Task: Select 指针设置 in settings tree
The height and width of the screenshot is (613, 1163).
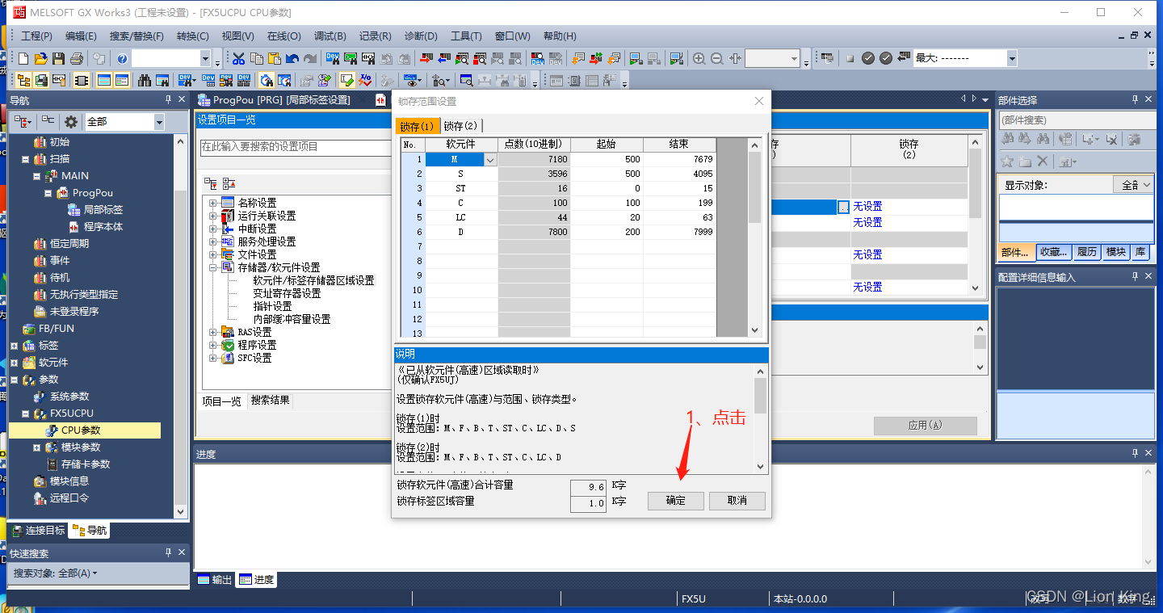Action: pos(272,306)
